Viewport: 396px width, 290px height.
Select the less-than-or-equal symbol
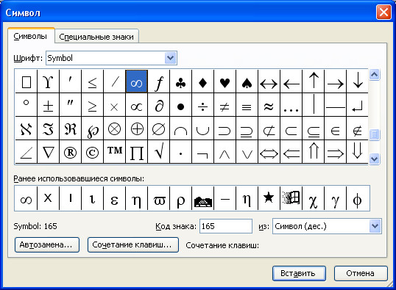click(93, 81)
